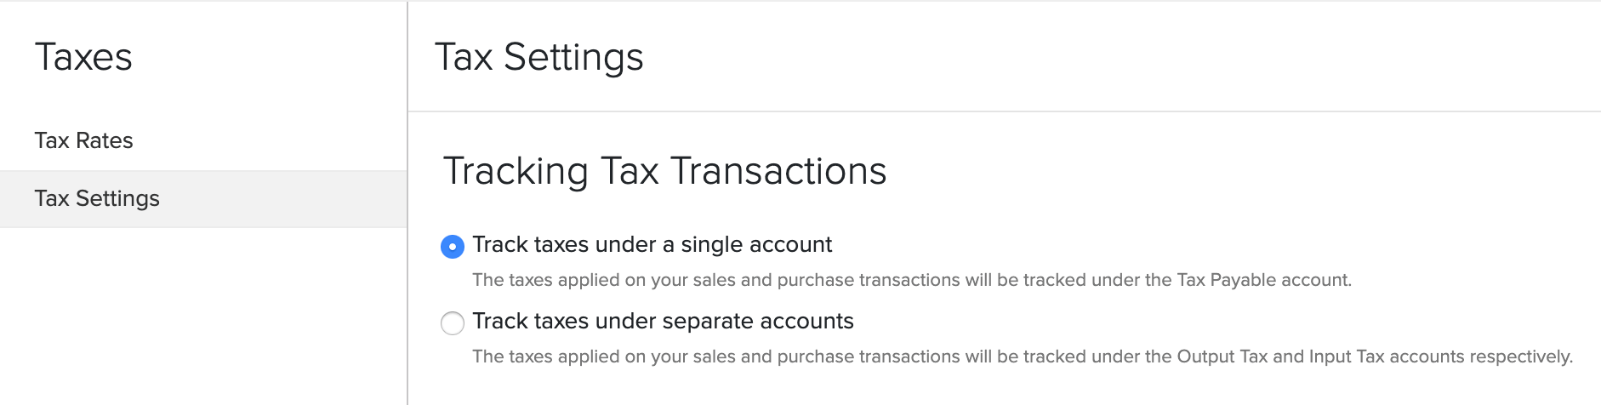Select the single account radio button
The width and height of the screenshot is (1601, 405).
point(453,247)
